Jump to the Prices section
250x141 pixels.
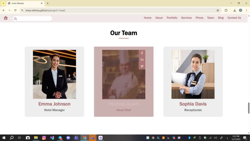[199, 18]
